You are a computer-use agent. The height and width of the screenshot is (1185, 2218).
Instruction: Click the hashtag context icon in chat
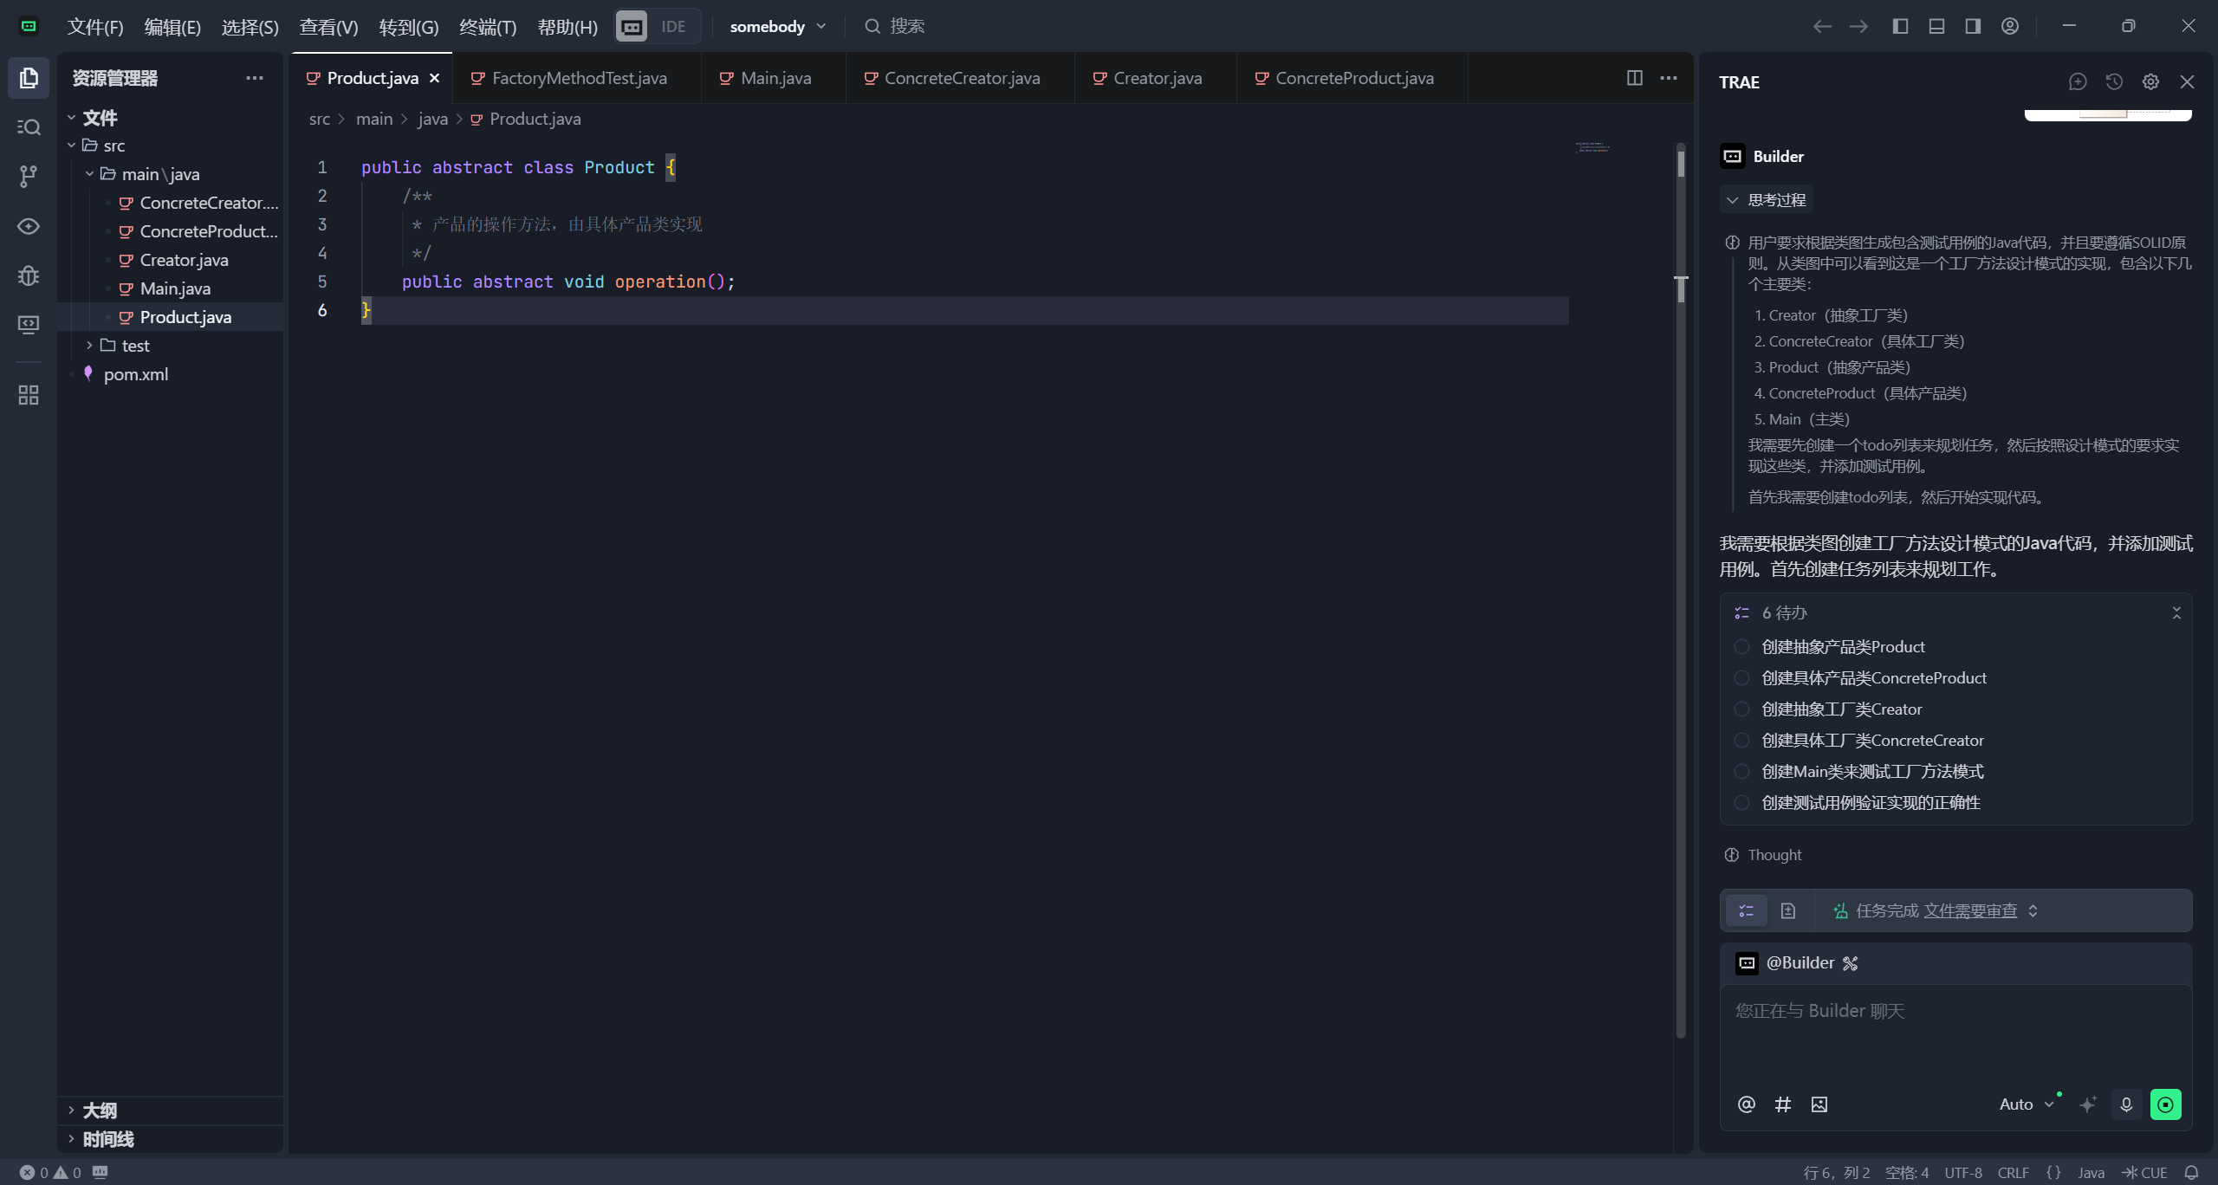coord(1782,1104)
